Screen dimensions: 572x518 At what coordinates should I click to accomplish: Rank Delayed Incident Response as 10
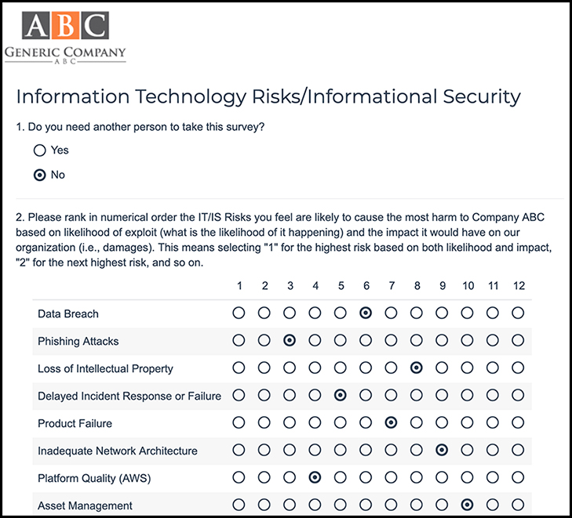point(468,395)
